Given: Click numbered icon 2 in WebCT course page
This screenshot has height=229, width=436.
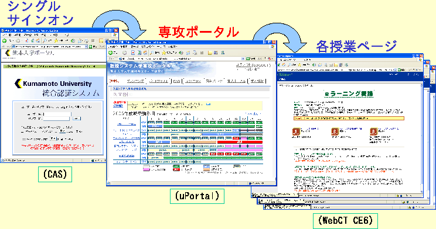Looking at the screenshot, I should (x=335, y=131).
